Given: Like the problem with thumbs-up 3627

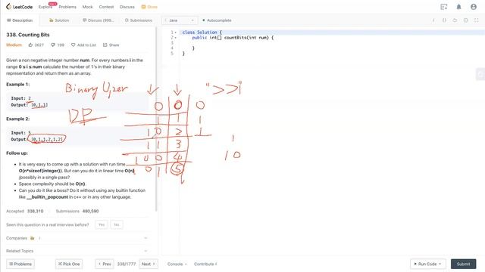Looking at the screenshot, I should (36, 45).
